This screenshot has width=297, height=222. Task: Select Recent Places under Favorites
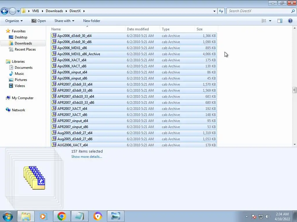(x=25, y=49)
